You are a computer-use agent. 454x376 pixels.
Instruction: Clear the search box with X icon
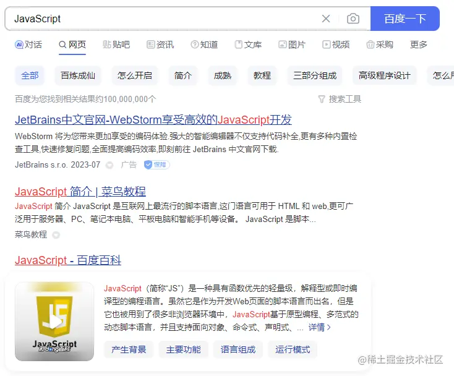coord(326,19)
